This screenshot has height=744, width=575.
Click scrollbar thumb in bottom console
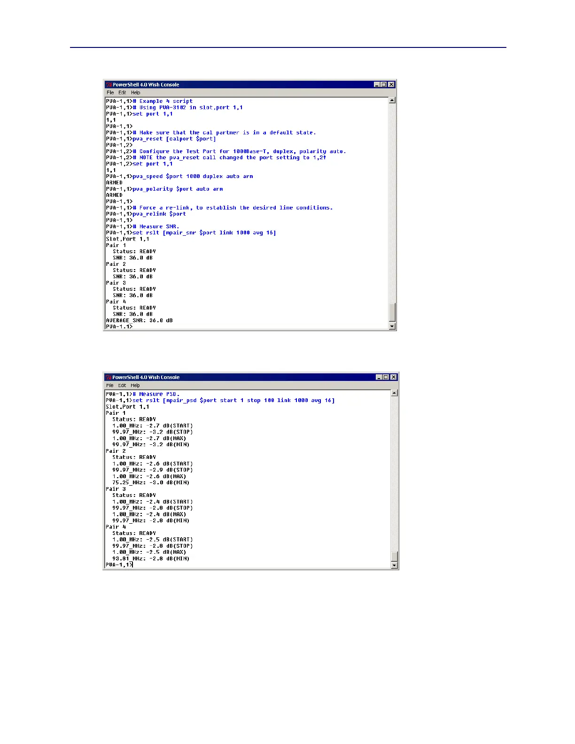click(394, 556)
